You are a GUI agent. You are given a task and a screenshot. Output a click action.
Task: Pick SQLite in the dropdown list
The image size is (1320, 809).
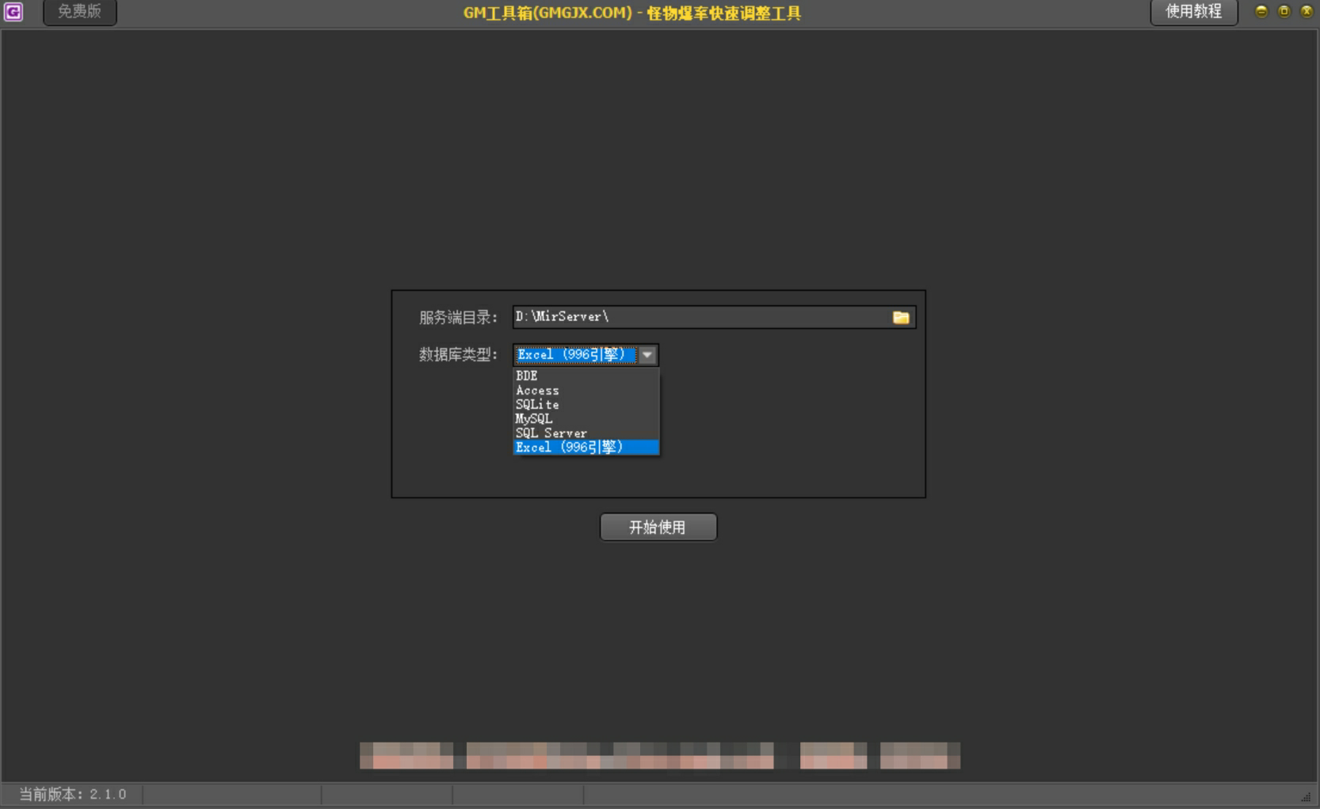tap(586, 405)
